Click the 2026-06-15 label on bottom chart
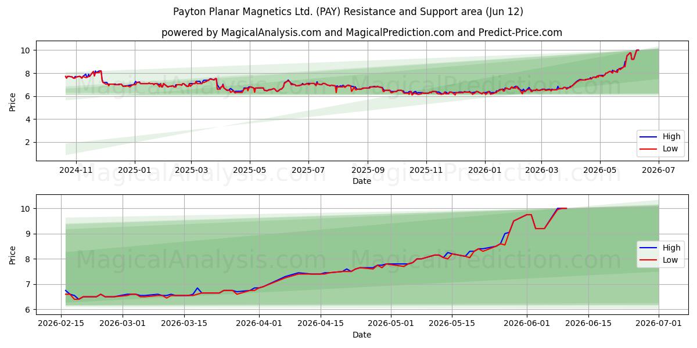697x348 pixels. tap(588, 324)
